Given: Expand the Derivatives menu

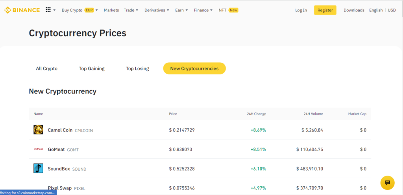Looking at the screenshot, I should [157, 10].
